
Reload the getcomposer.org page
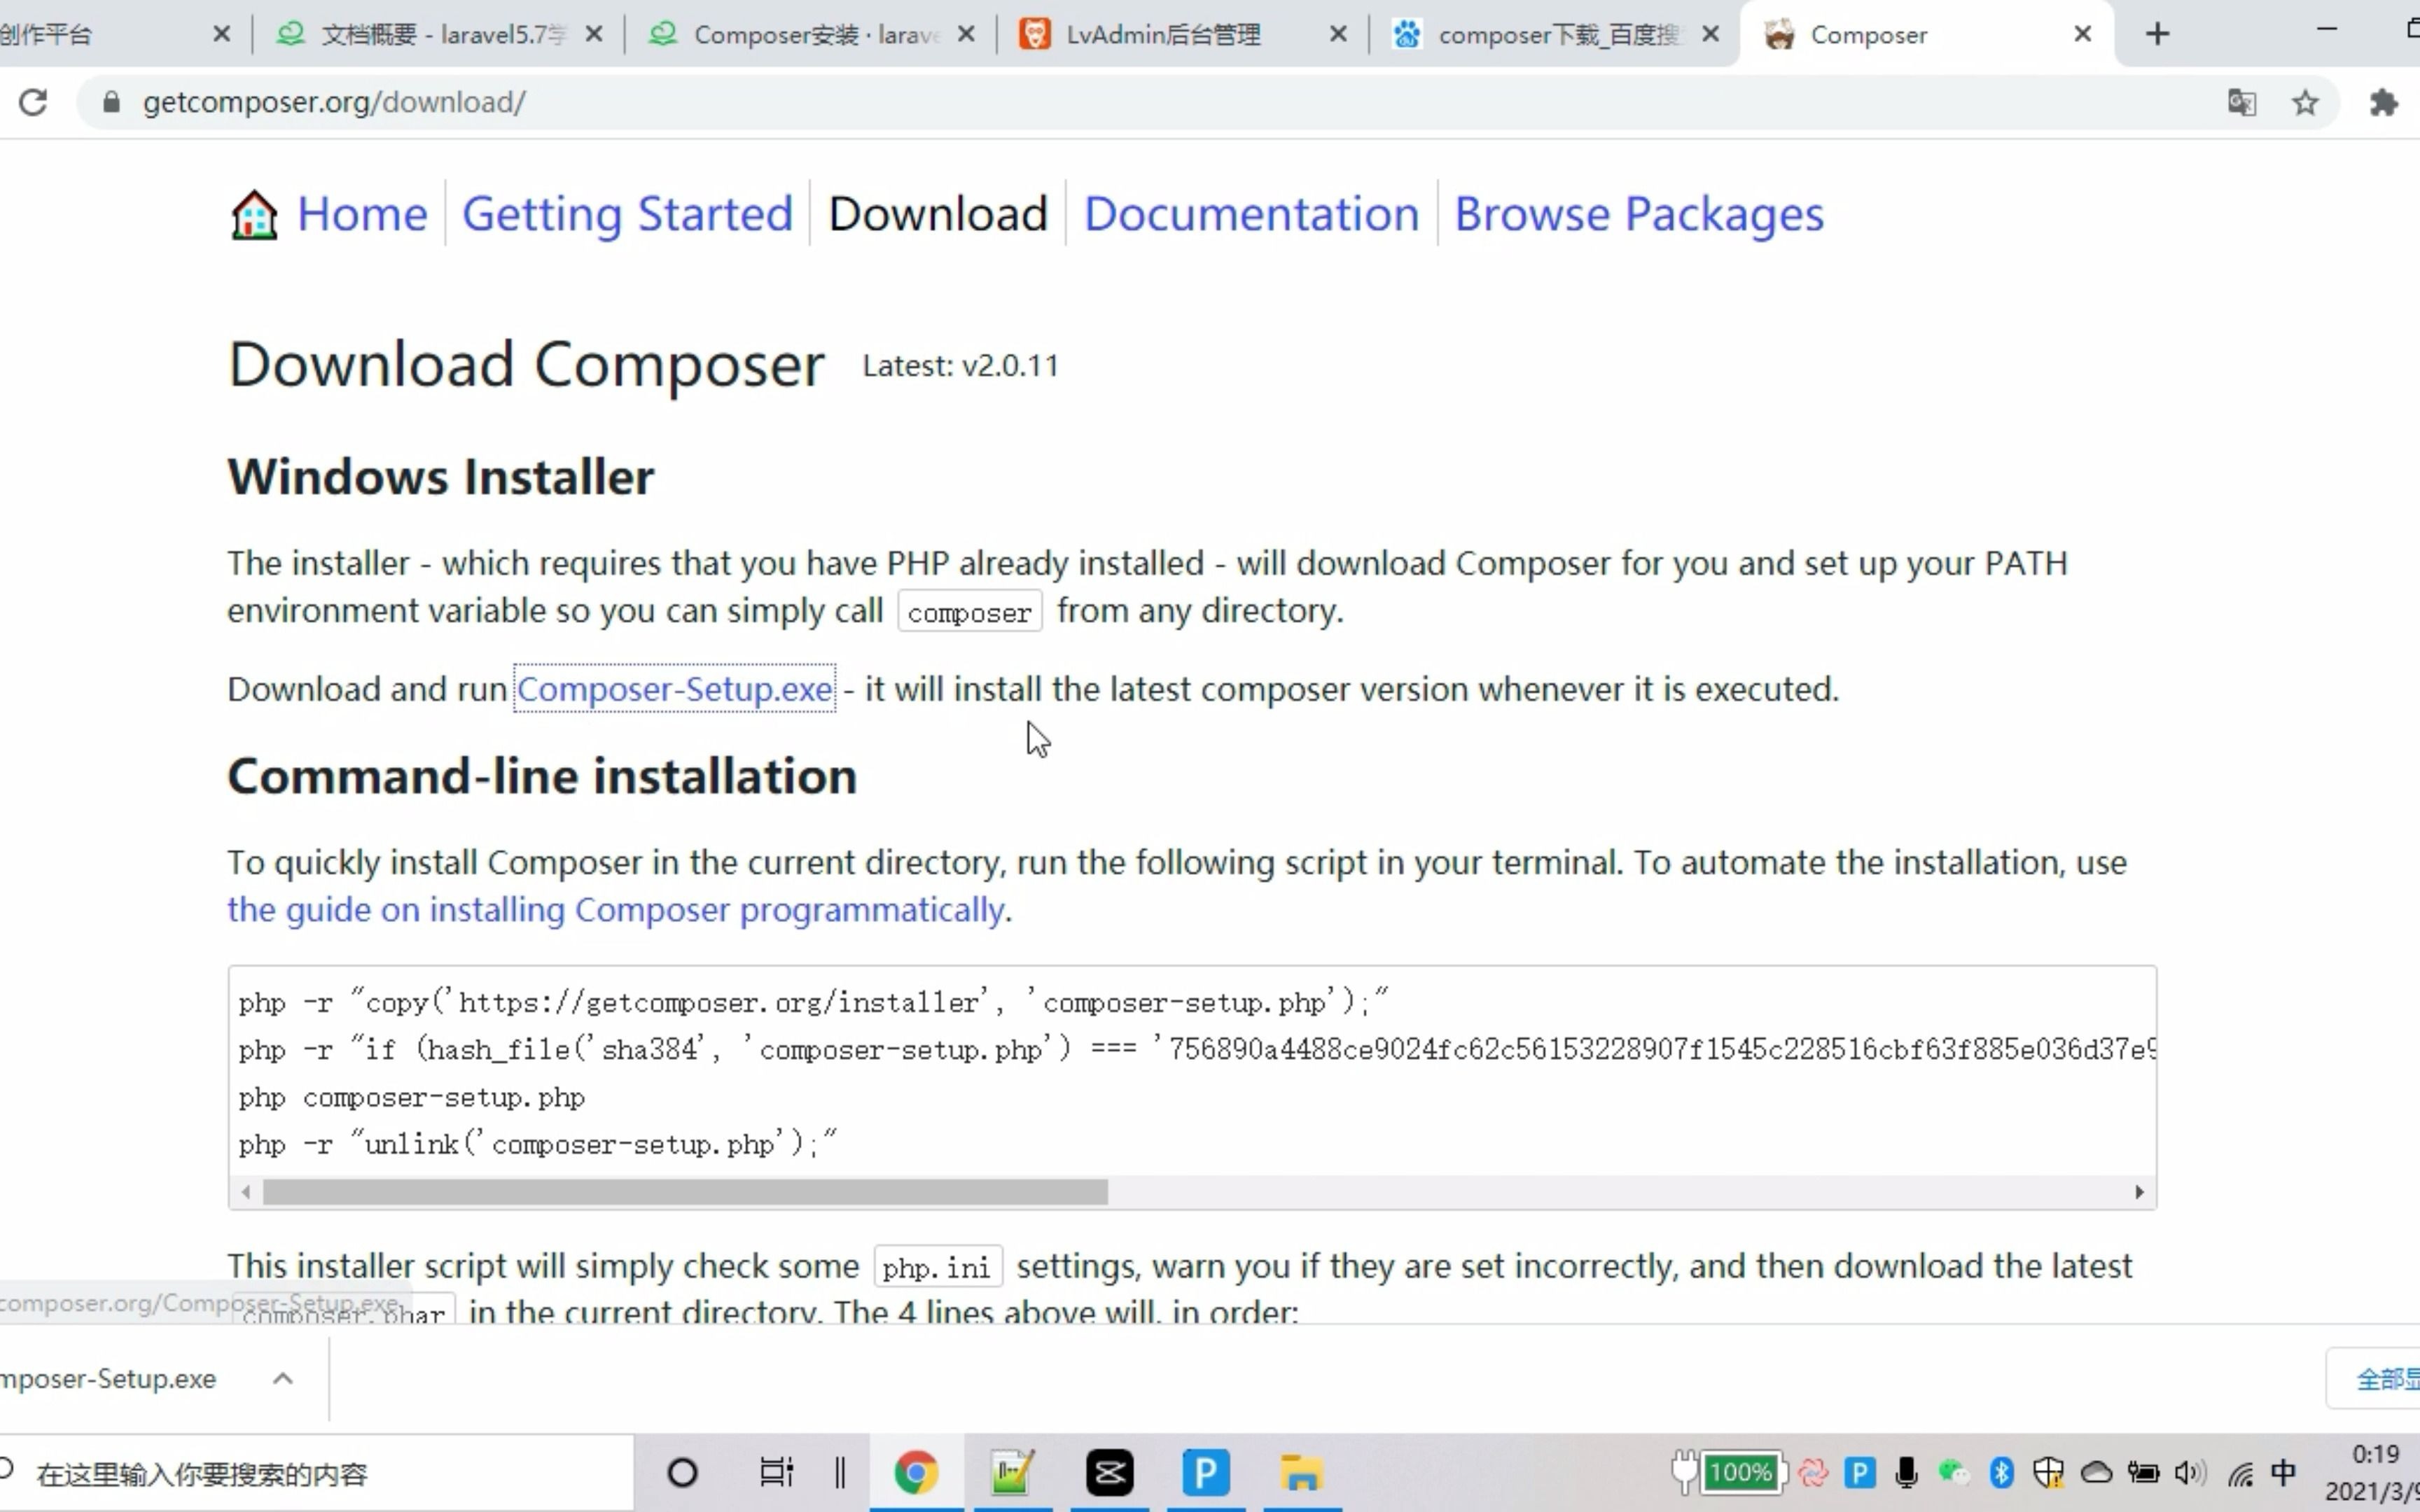tap(33, 102)
